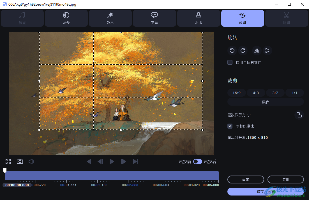This screenshot has width=309, height=200.
Task: Click the blue timeline bar near 00:02.883
Action: coord(130,176)
